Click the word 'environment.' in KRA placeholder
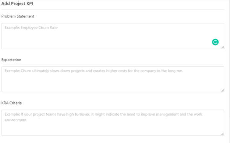230x143 pixels. pos(16,120)
